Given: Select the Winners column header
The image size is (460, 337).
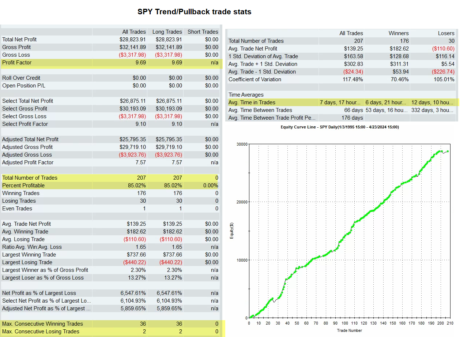Looking at the screenshot, I should pyautogui.click(x=399, y=33).
